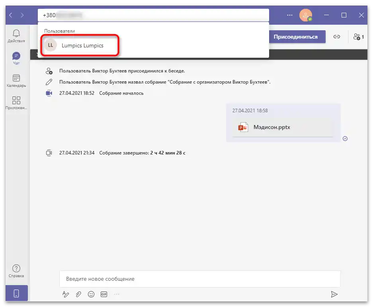Open Справка help
The width and height of the screenshot is (373, 307).
coord(16,271)
